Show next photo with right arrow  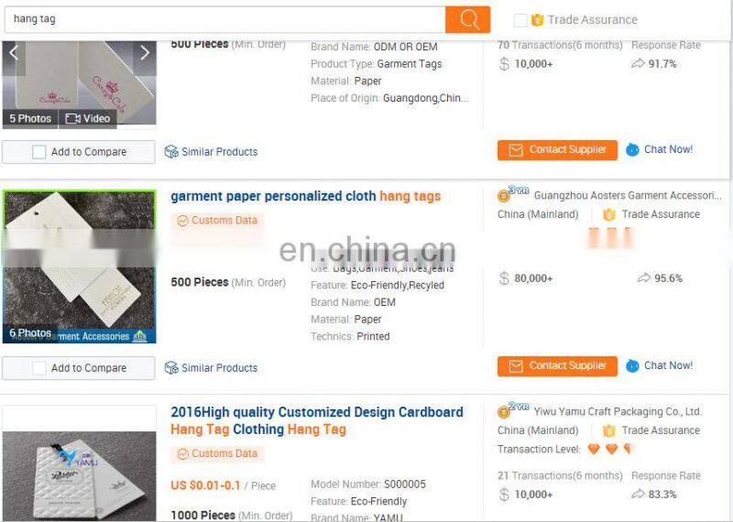pyautogui.click(x=145, y=53)
